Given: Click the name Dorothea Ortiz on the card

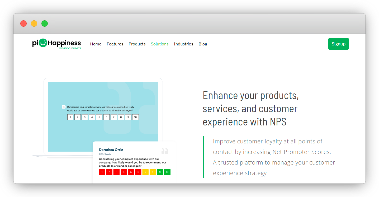Looking at the screenshot, I should point(111,149).
